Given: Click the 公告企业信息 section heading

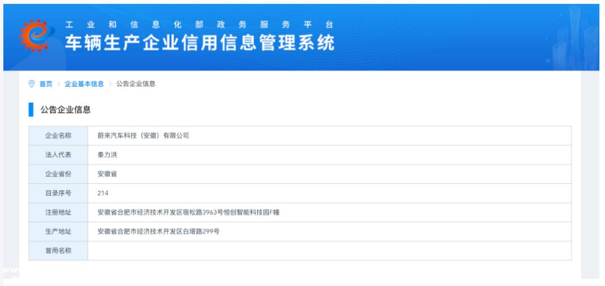Looking at the screenshot, I should tap(66, 109).
